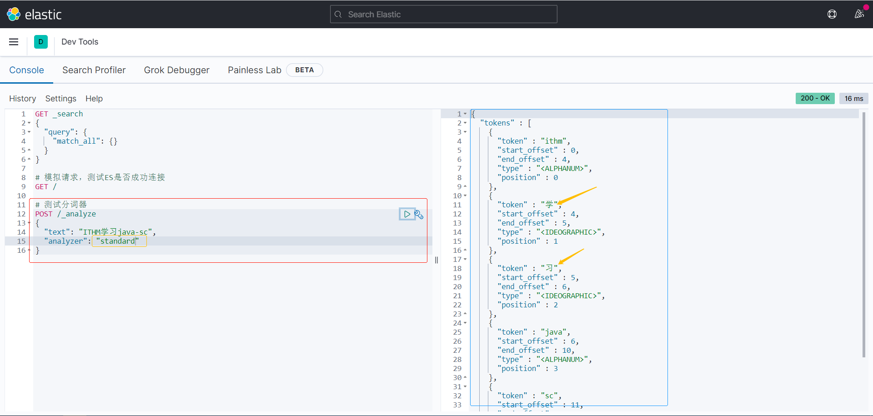
Task: Click the first "<IDEOGRAPHIC>" type line
Action: point(551,232)
